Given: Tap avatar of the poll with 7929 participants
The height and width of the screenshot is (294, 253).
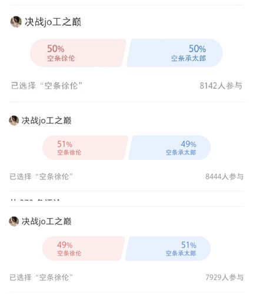Looking at the screenshot, I should 14,221.
